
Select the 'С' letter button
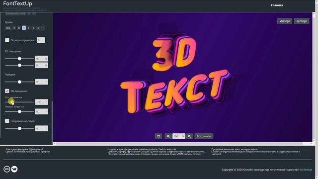pyautogui.click(x=38, y=28)
